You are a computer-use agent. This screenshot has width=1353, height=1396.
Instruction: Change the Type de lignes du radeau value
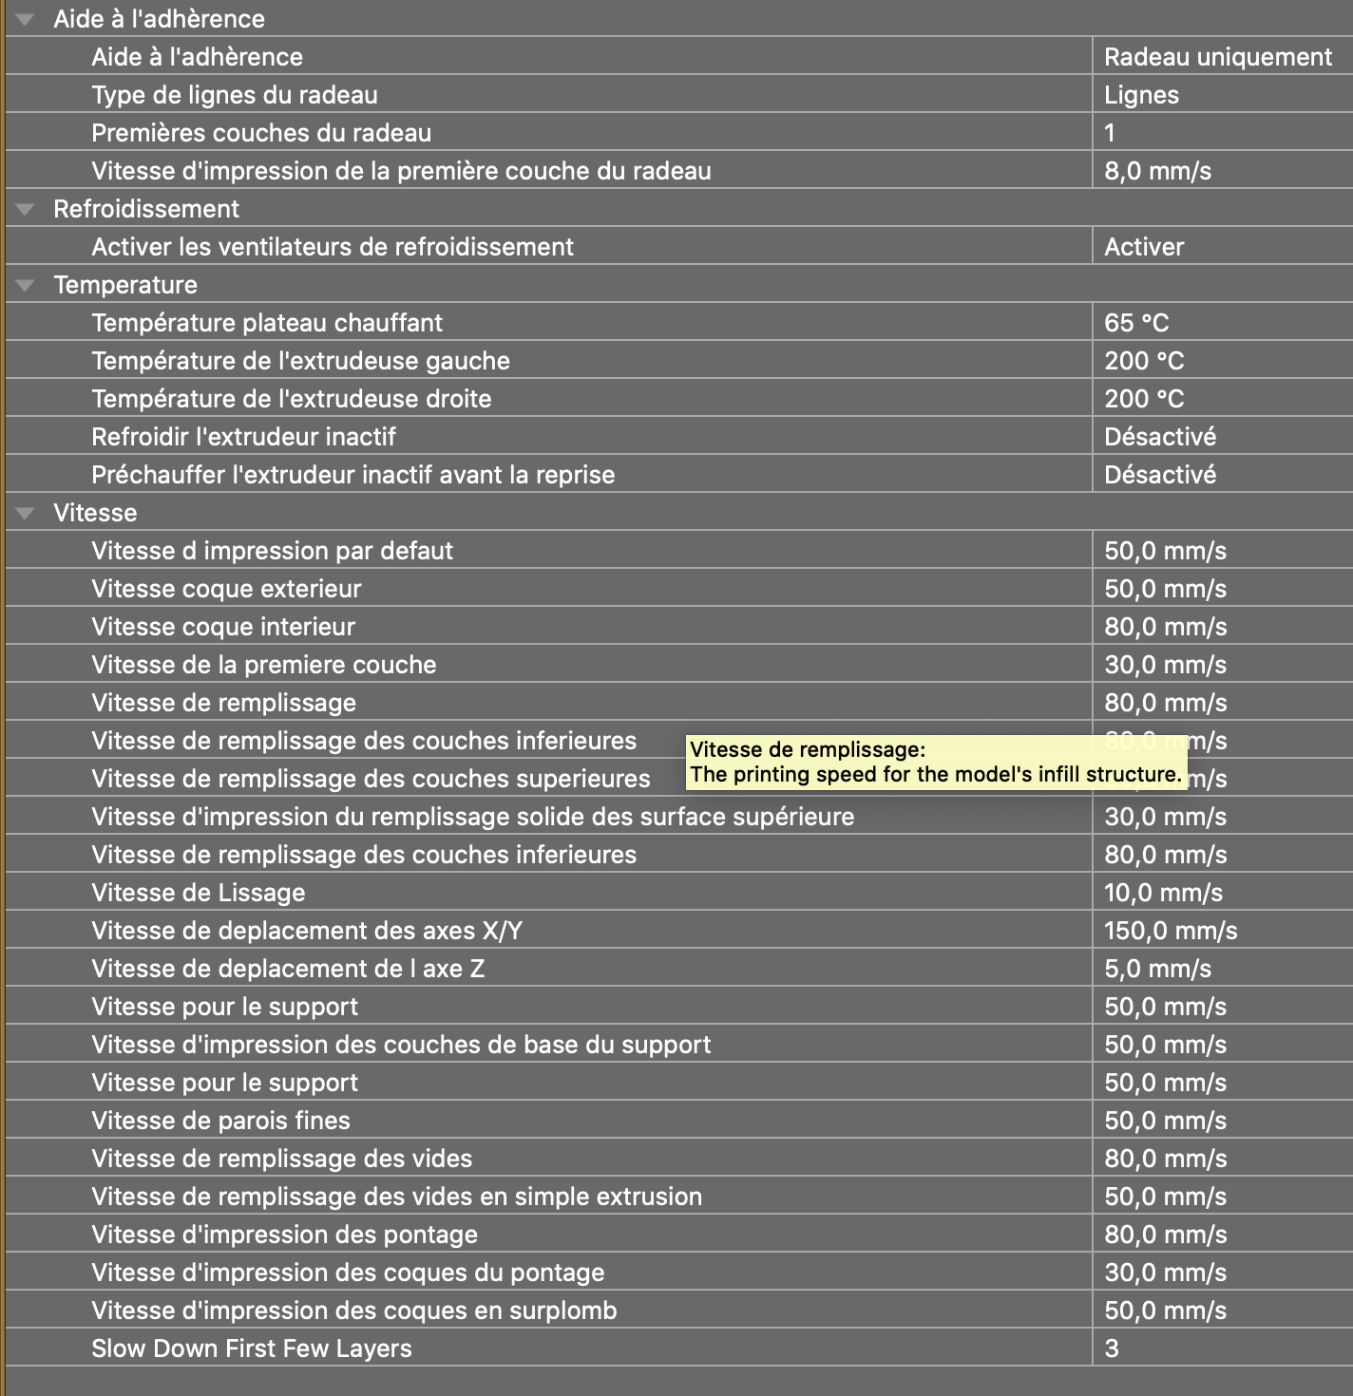1141,95
